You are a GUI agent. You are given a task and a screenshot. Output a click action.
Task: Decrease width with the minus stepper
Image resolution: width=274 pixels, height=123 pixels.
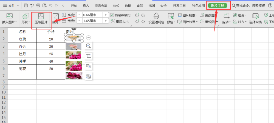[80, 21]
